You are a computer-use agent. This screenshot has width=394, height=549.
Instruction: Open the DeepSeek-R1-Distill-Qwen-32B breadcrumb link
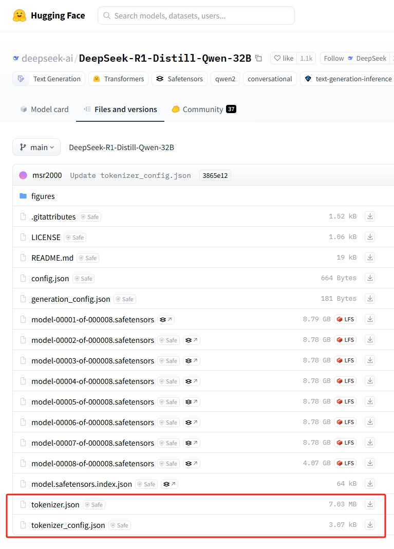tap(121, 148)
